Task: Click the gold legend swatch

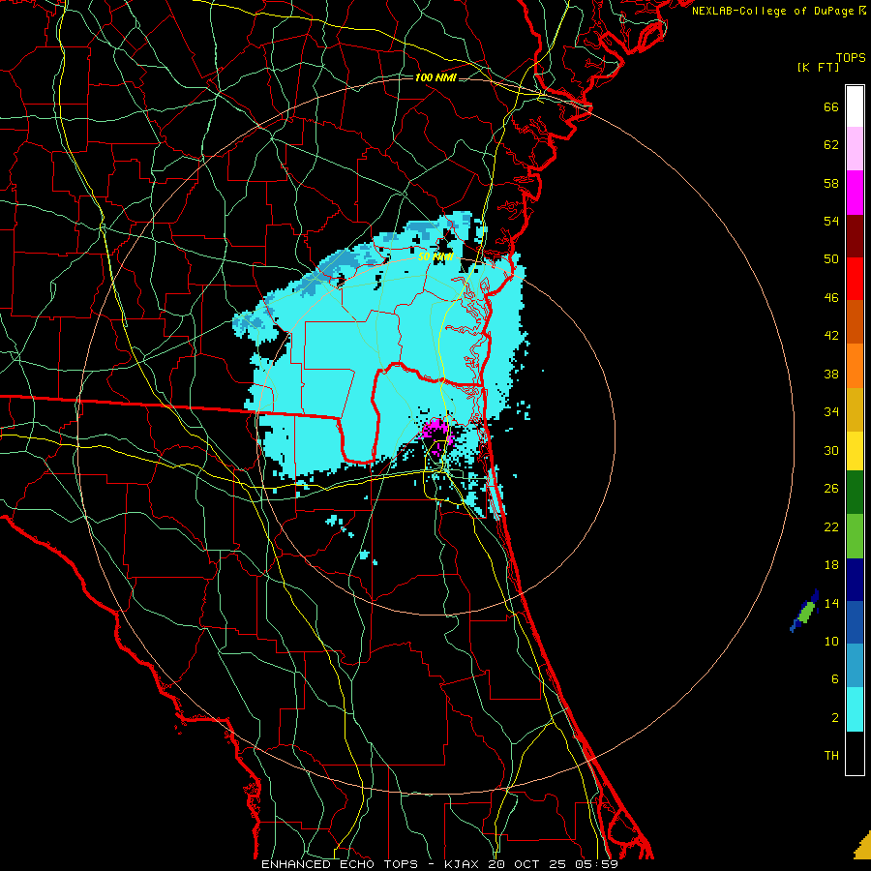Action: tap(855, 409)
